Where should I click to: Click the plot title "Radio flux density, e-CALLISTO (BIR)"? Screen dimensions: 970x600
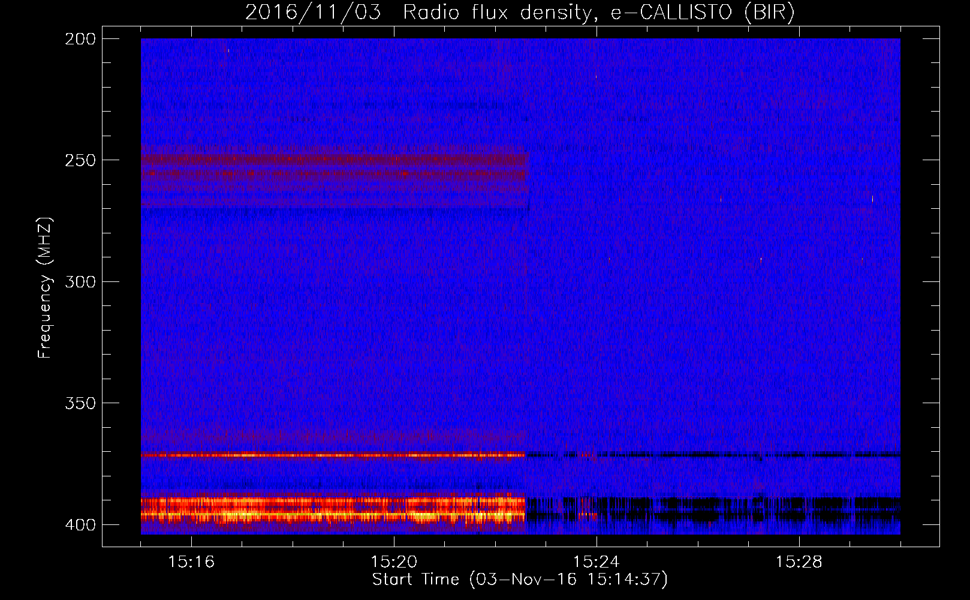click(x=598, y=13)
